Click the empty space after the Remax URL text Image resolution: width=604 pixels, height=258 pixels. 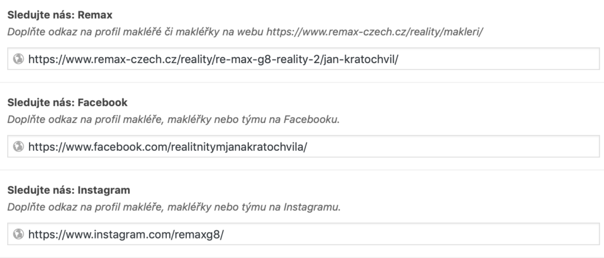click(501, 59)
